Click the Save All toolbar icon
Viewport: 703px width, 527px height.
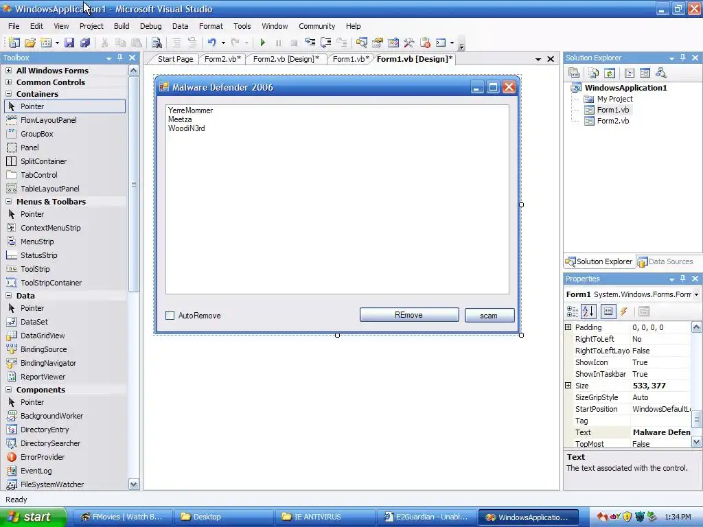click(x=84, y=43)
